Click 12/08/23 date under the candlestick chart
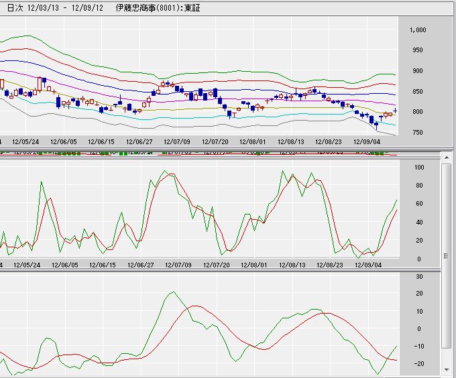456x378 pixels. [329, 142]
